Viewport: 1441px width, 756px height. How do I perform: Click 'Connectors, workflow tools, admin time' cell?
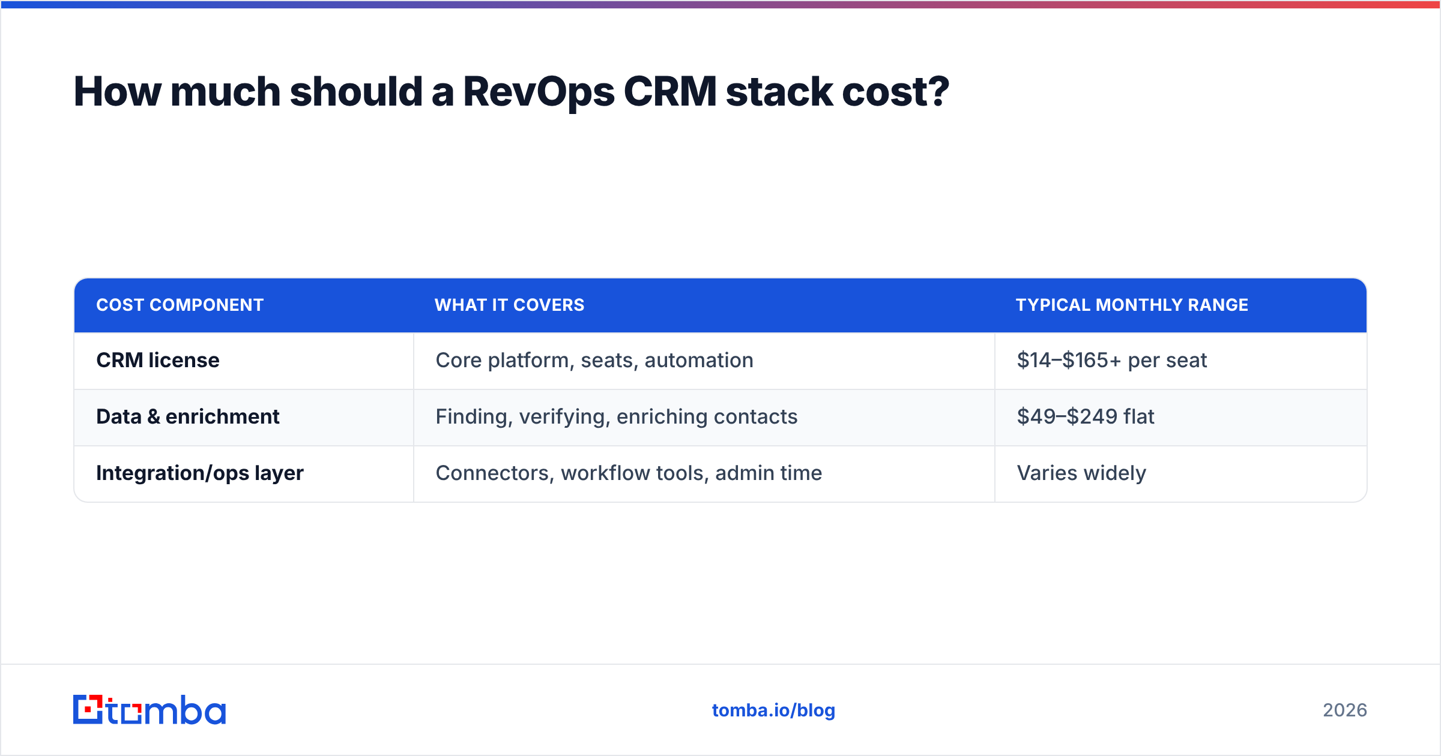tap(704, 473)
